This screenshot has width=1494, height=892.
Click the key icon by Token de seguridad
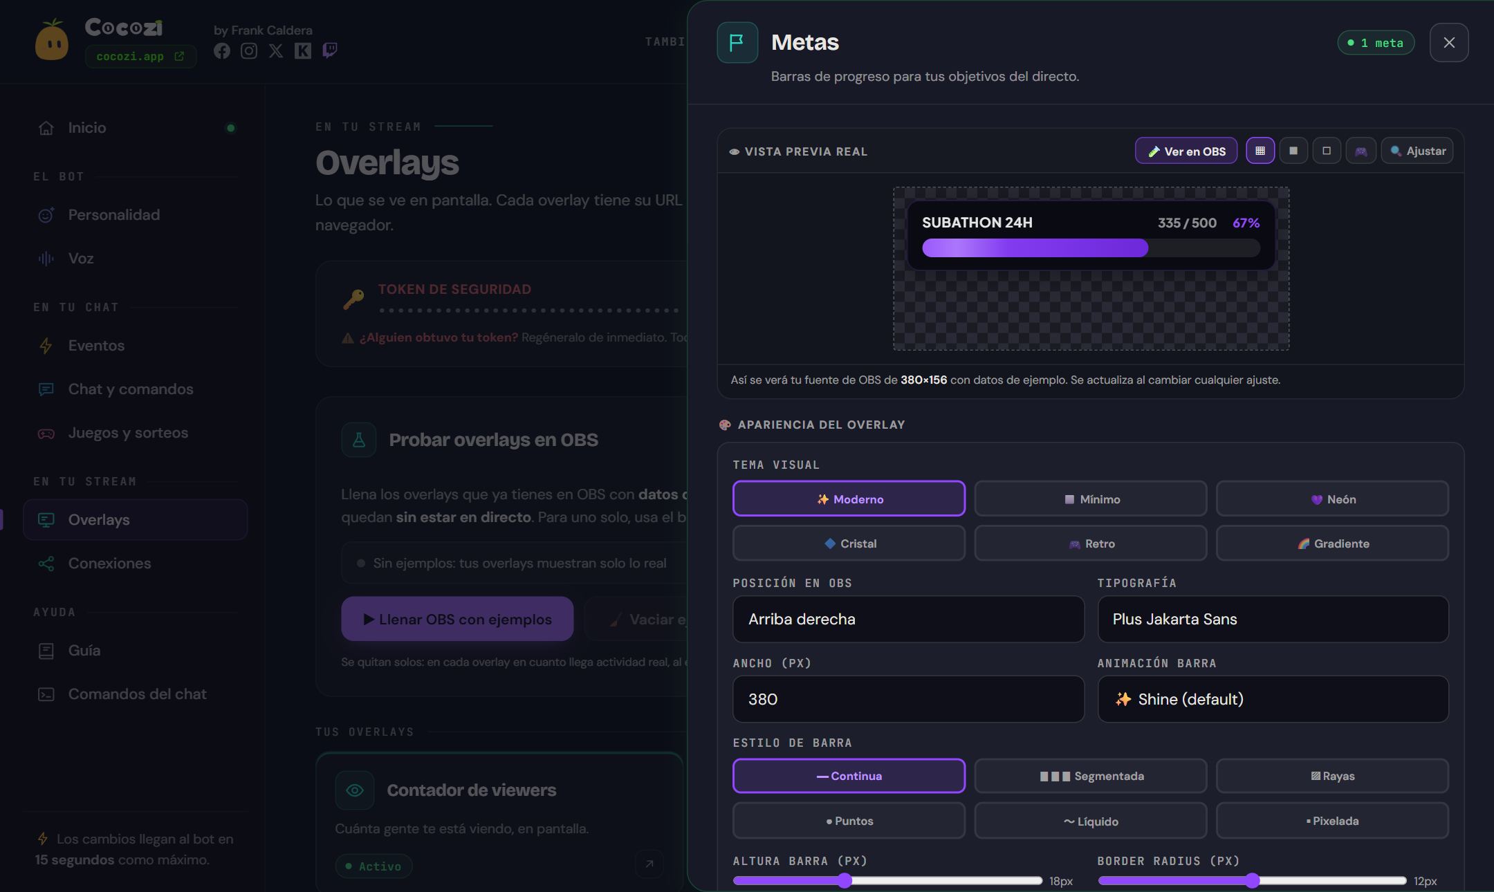(353, 299)
